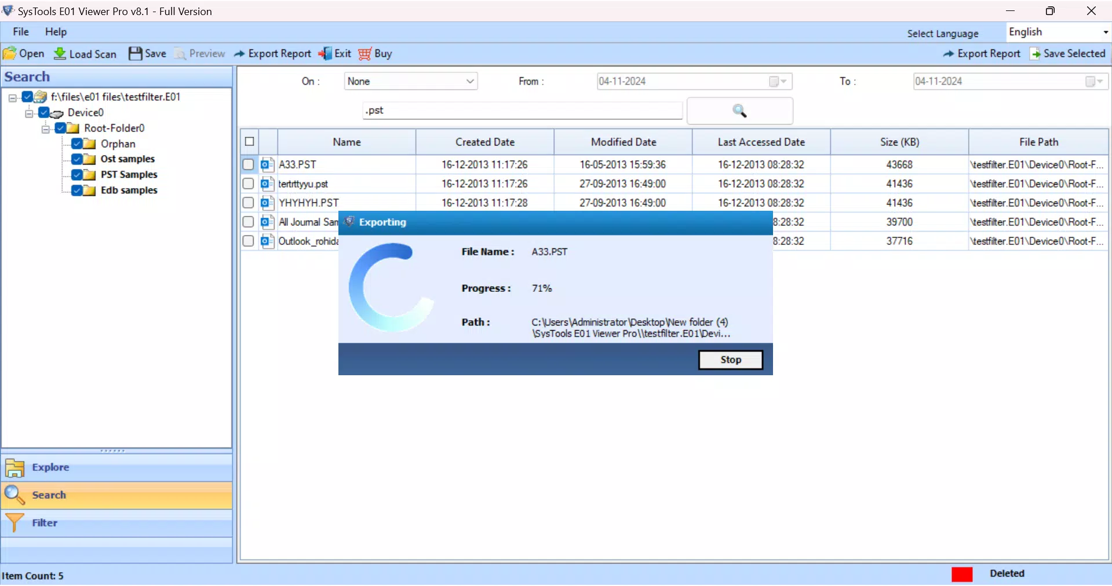Click the Edb samples folder icon

coord(90,191)
